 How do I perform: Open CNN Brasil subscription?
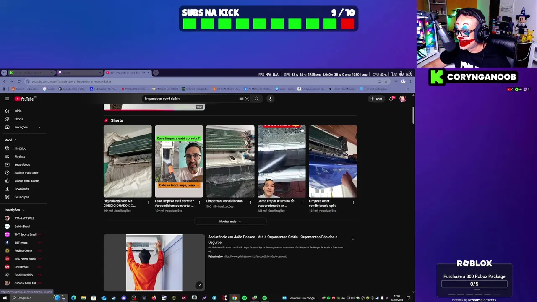click(x=21, y=267)
